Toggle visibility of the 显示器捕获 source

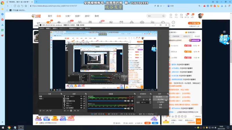81,108
